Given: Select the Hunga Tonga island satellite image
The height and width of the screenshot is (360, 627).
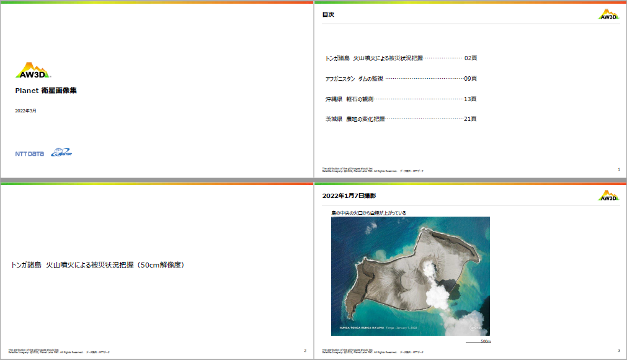Looking at the screenshot, I should click(x=410, y=276).
